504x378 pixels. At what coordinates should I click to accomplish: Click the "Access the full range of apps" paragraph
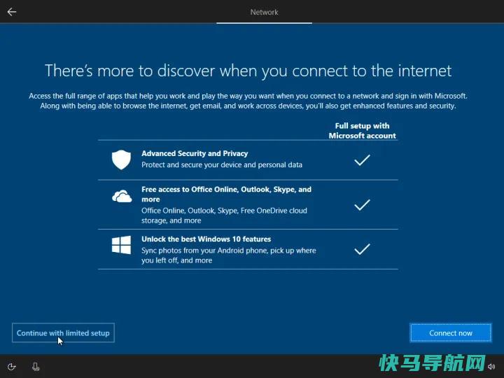click(248, 101)
